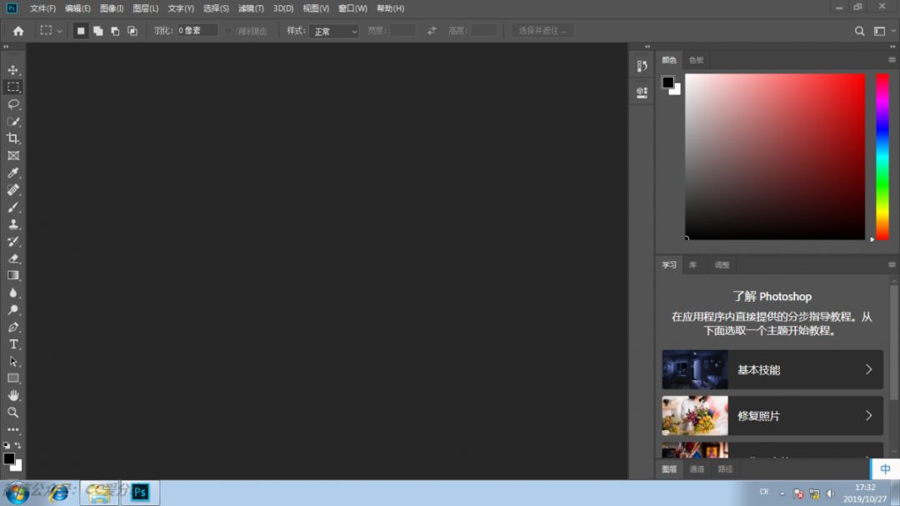This screenshot has height=506, width=900.
Task: Select the Move tool
Action: [x=13, y=70]
